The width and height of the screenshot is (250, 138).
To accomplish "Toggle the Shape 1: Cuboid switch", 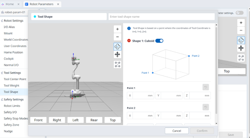I will coord(159,41).
